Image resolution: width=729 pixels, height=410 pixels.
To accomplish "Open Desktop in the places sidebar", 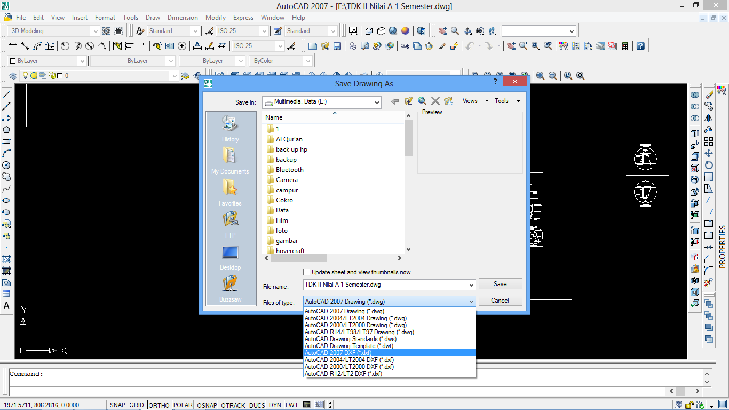I will [231, 257].
